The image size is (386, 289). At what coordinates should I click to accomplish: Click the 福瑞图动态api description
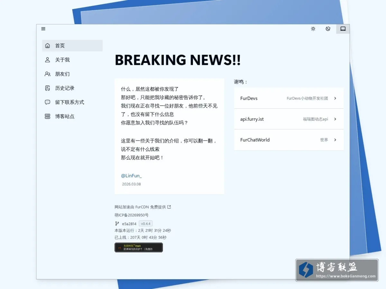[316, 119]
